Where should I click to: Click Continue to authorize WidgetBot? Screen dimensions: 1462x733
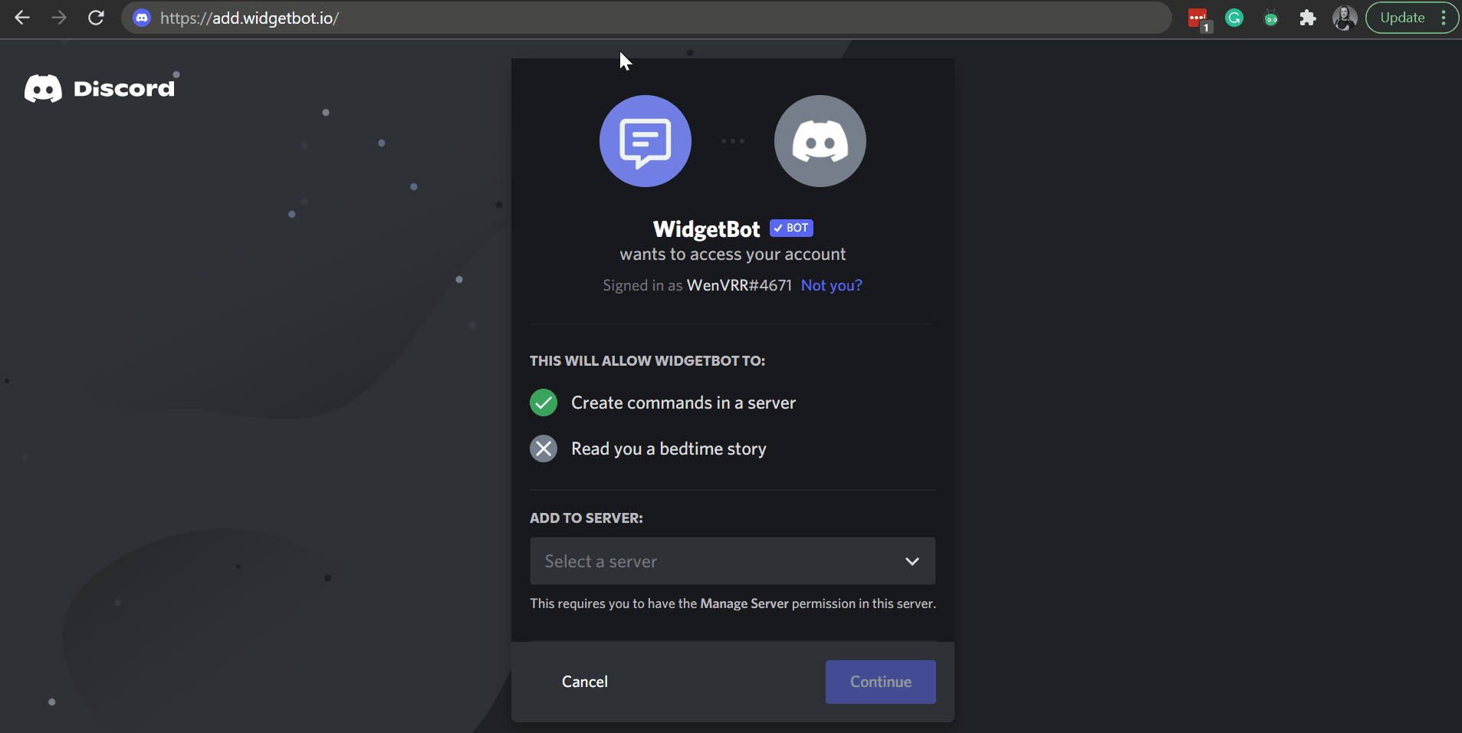881,682
